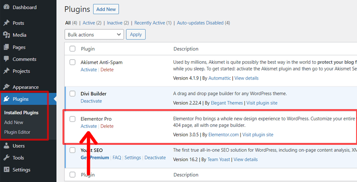Click the Add New button beside Plugins title

[x=106, y=9]
